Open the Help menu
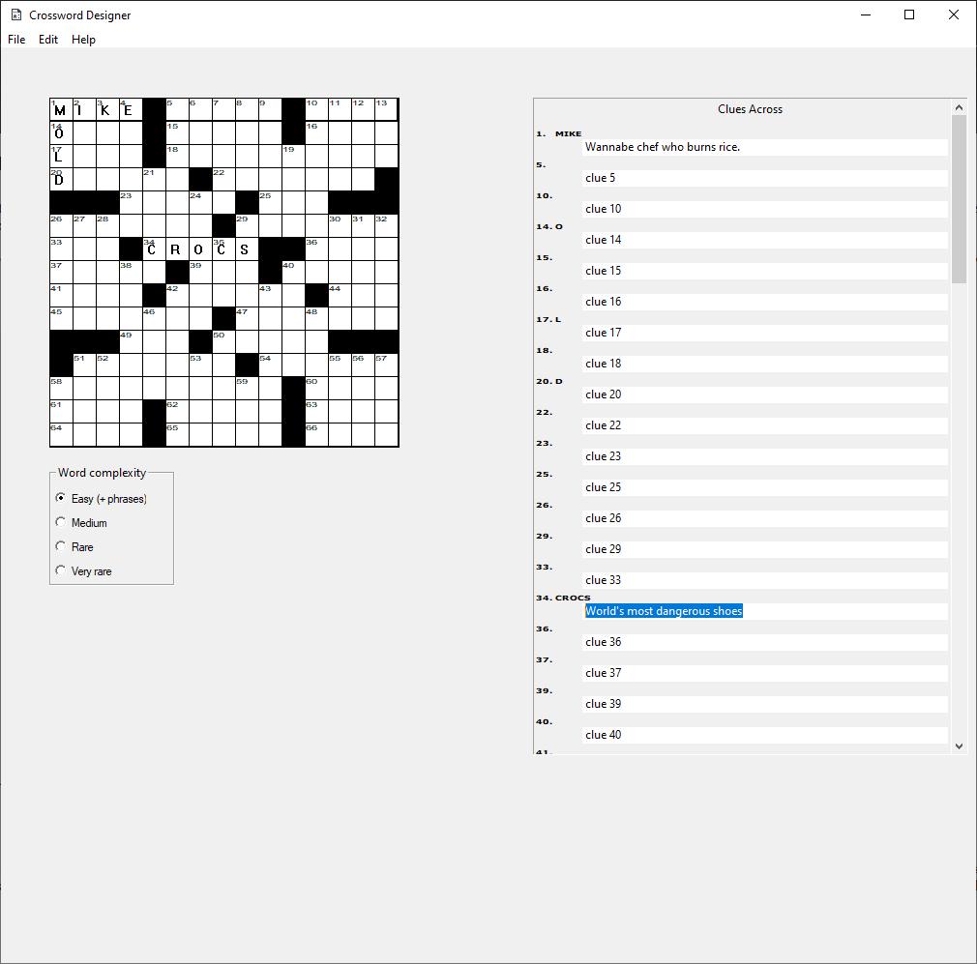977x964 pixels. coord(83,40)
